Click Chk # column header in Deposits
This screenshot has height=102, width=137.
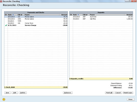point(85,15)
